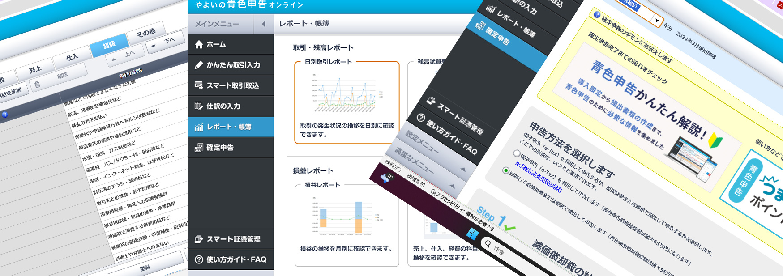The height and width of the screenshot is (276, 783).
Task: Click the スマート証憑管理 icon in main sidebar
Action: click(199, 239)
